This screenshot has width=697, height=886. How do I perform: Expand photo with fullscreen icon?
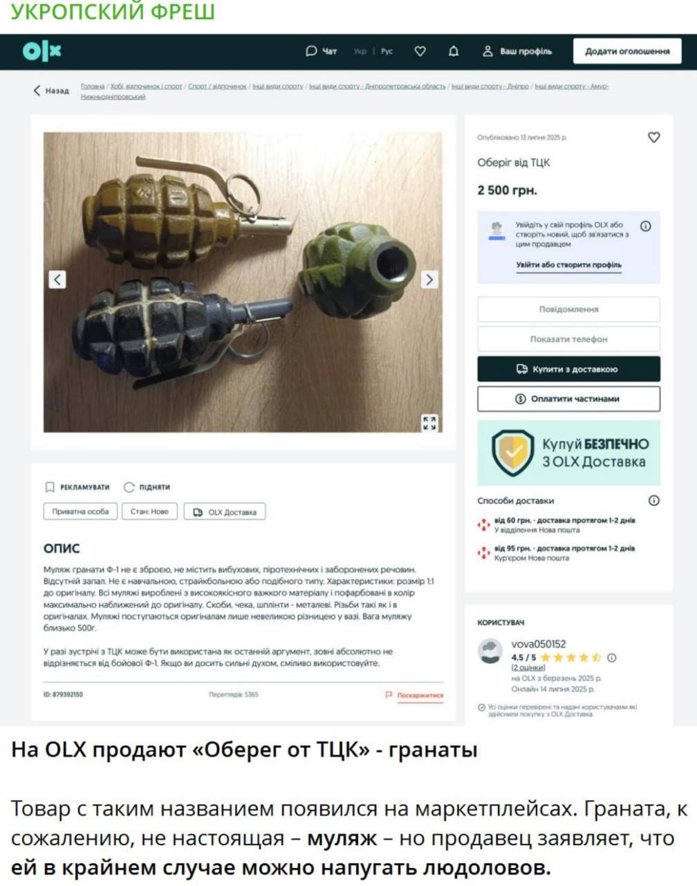click(429, 424)
